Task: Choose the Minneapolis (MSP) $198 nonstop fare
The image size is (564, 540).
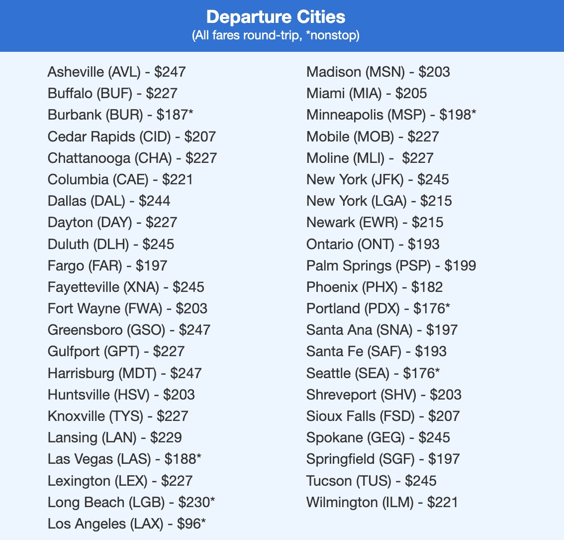Action: point(391,115)
